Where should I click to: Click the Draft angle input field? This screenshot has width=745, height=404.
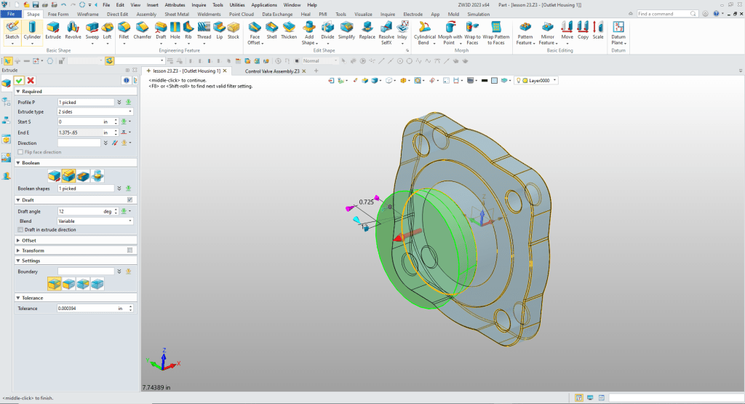[79, 211]
